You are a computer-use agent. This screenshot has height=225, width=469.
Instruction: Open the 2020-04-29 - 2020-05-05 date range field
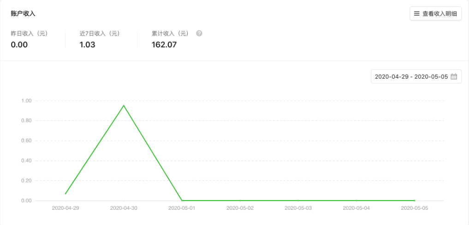[x=411, y=77]
